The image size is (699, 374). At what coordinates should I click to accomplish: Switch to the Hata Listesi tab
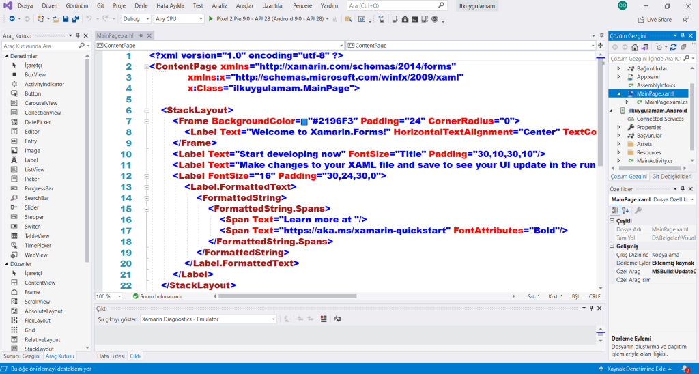(x=110, y=356)
